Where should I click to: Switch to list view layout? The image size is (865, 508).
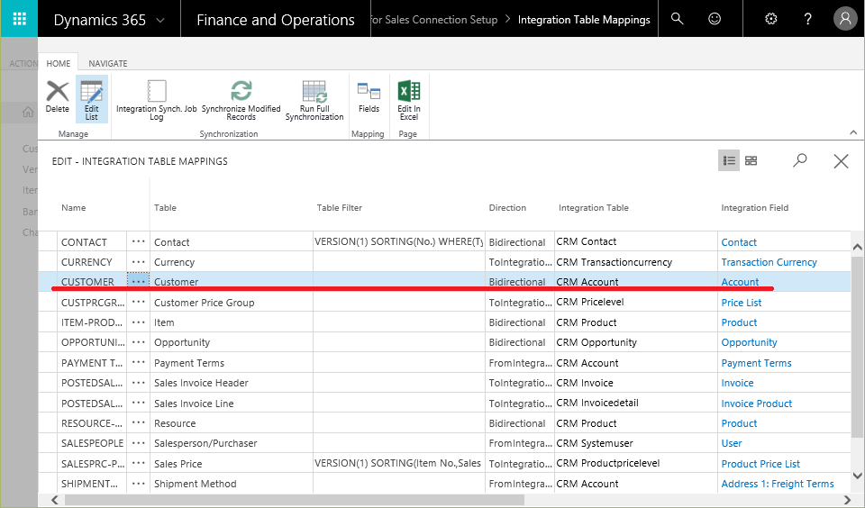tap(729, 160)
